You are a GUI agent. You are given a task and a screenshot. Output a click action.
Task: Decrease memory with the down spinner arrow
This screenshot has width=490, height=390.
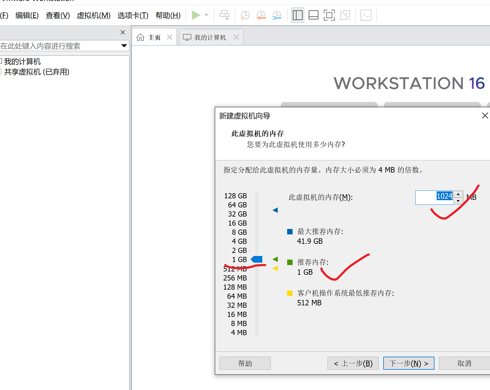[x=458, y=201]
